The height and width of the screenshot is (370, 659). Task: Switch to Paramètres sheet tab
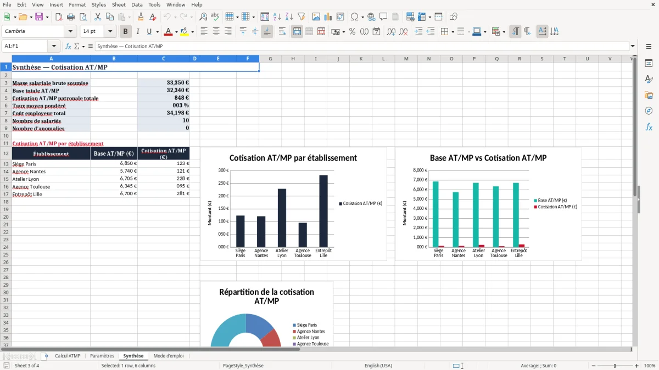point(102,356)
